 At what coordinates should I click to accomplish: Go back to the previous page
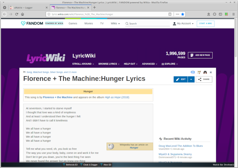tap(5, 14)
